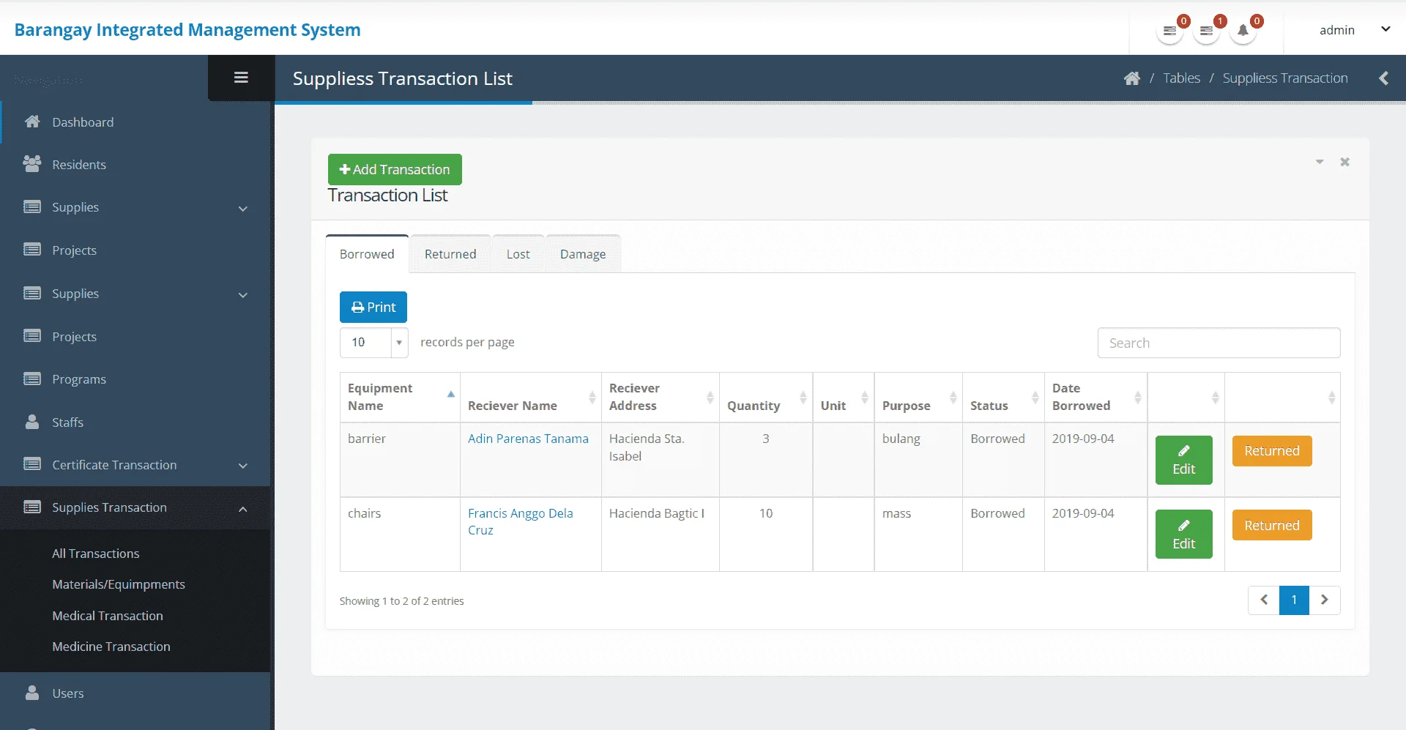
Task: Sort by Unit column
Action: (x=864, y=398)
